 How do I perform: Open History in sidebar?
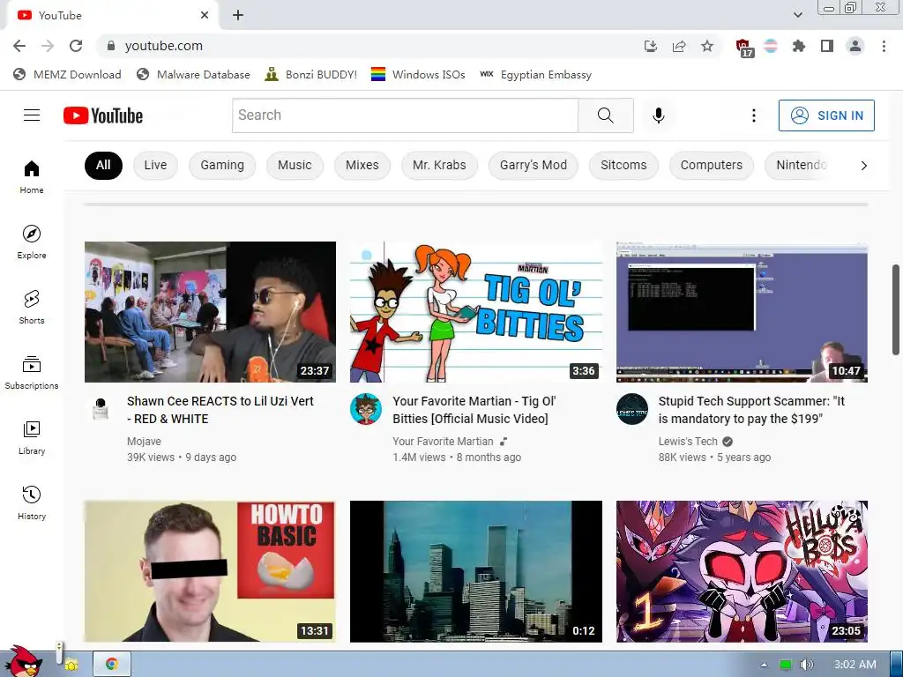(32, 502)
